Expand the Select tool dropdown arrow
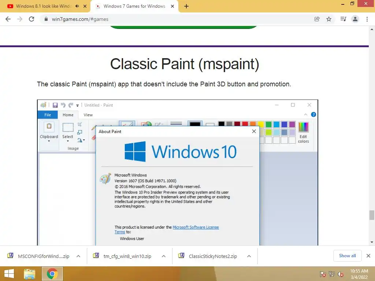Viewport: 375px width, 281px height. [x=68, y=141]
